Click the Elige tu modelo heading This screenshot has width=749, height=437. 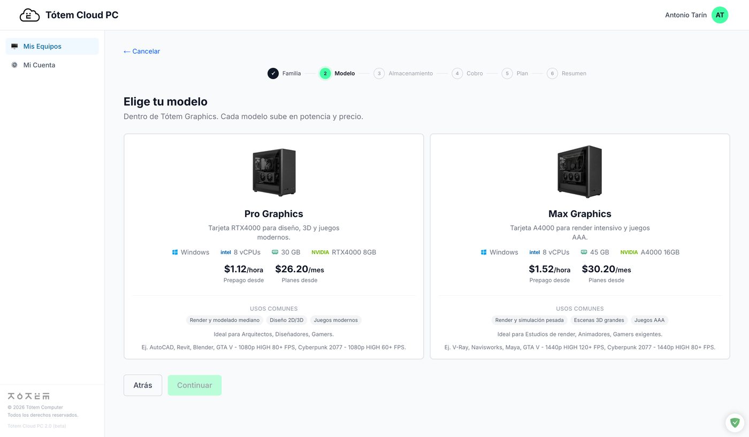165,102
